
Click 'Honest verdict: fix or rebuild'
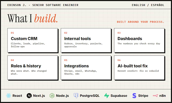[138, 71]
